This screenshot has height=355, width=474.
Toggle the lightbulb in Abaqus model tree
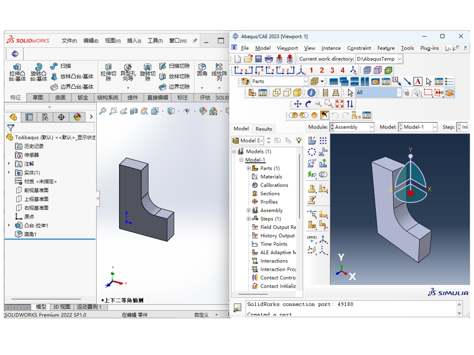click(298, 140)
